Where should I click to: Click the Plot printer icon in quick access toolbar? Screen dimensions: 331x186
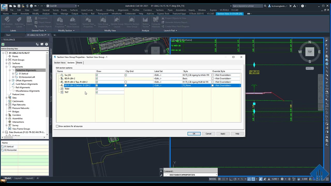(x=31, y=6)
